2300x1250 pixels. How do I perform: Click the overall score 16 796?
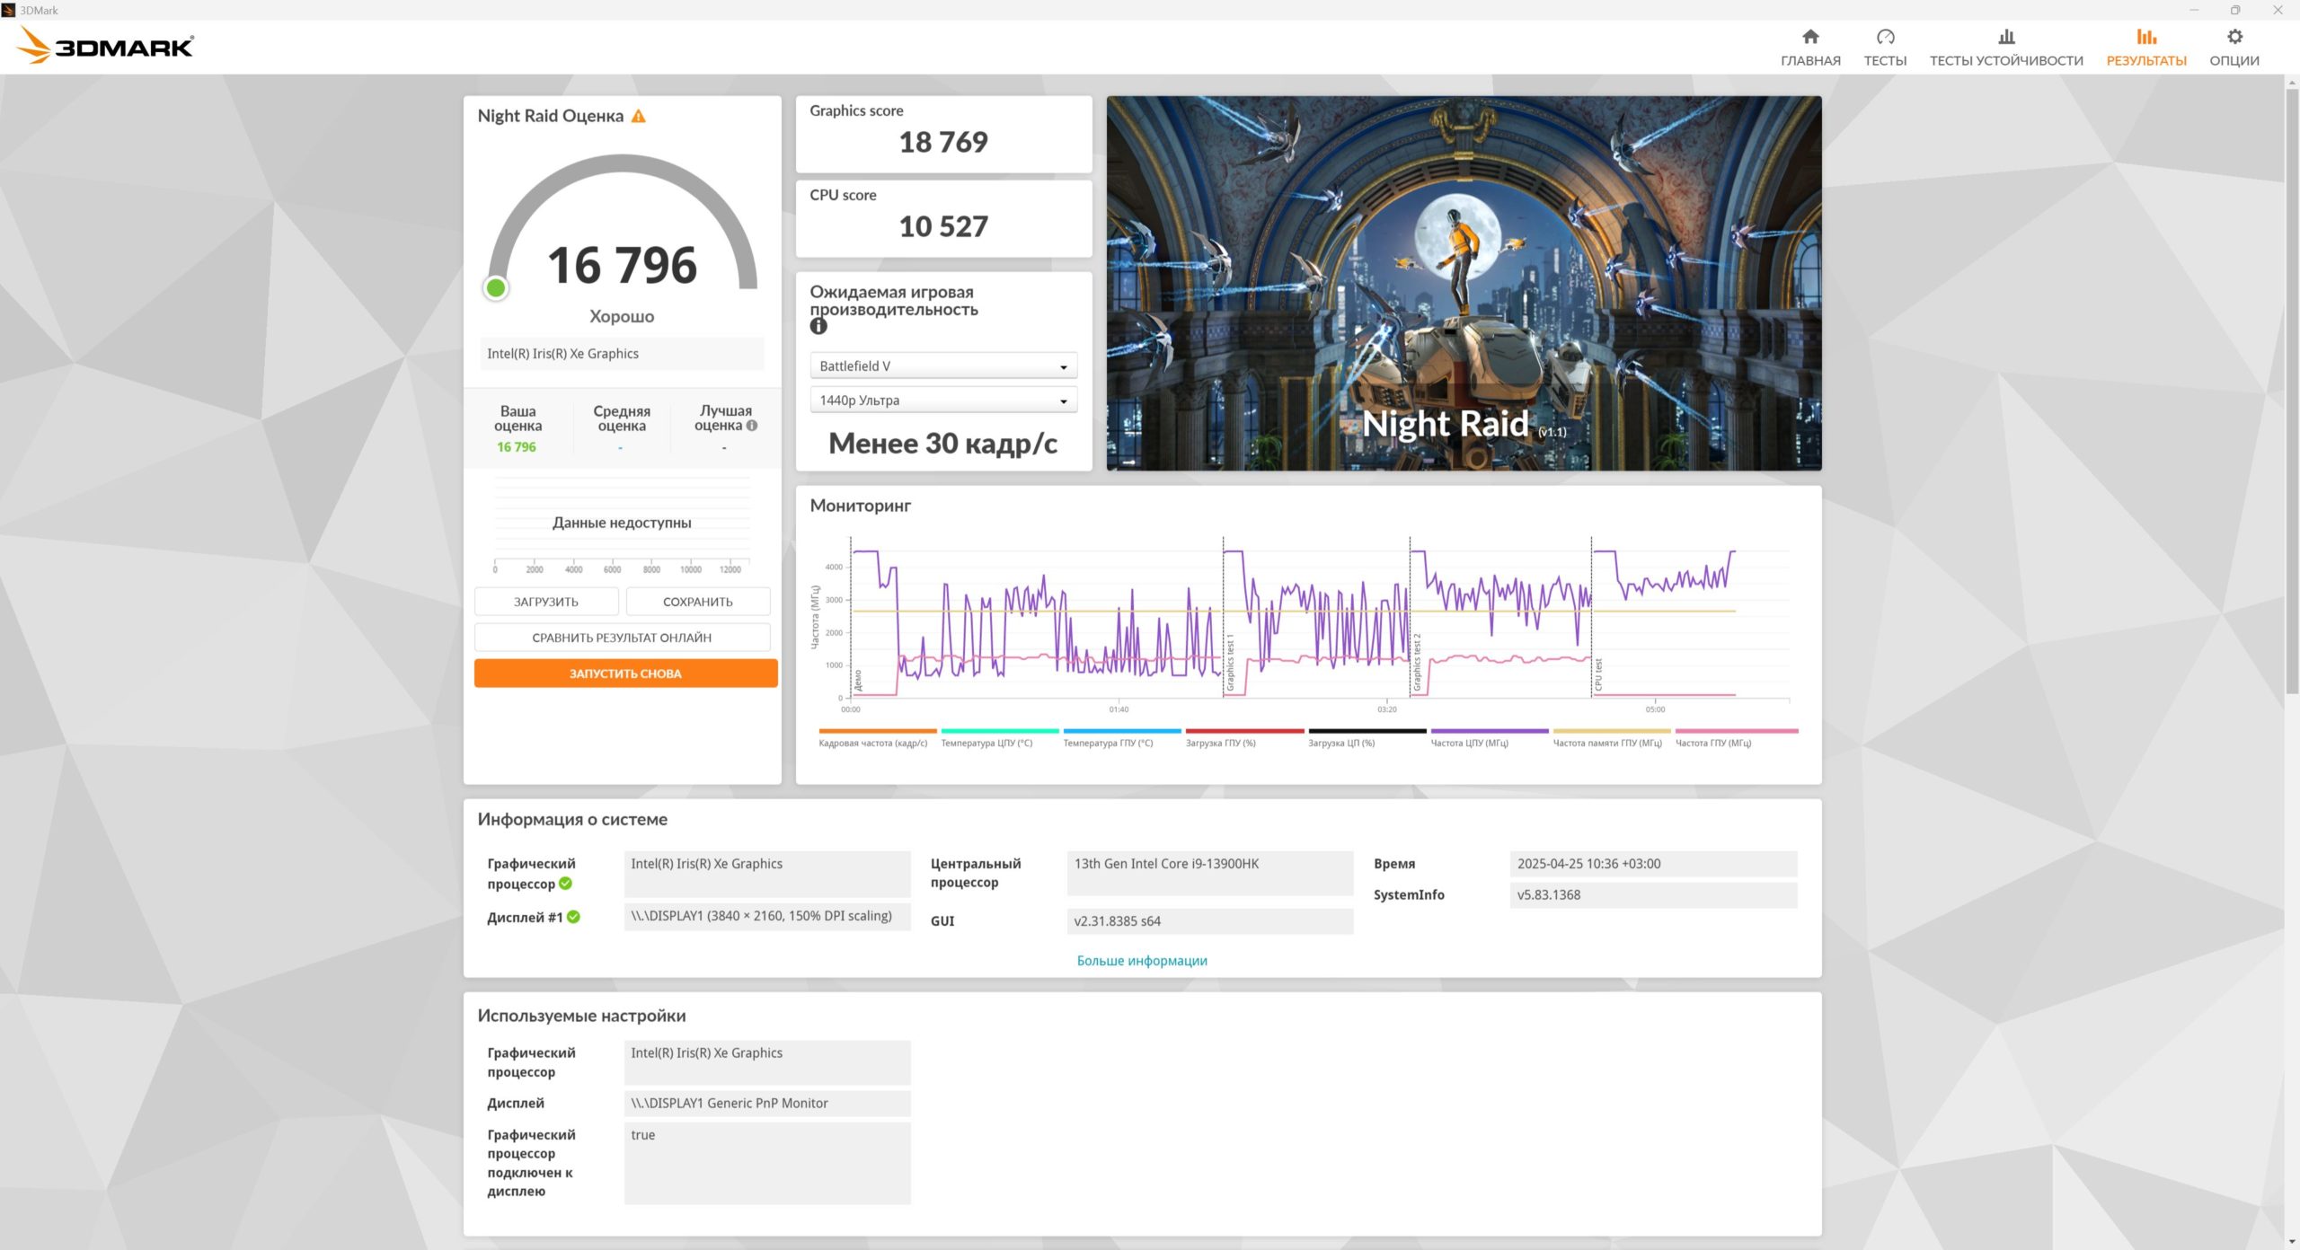tap(622, 266)
